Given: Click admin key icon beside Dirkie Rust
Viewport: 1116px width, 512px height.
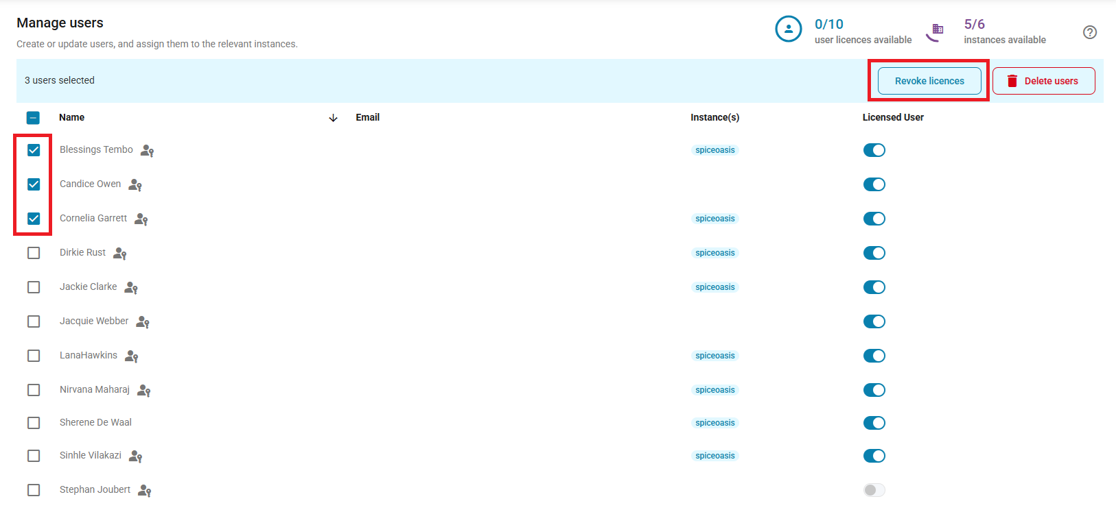Looking at the screenshot, I should coord(120,254).
